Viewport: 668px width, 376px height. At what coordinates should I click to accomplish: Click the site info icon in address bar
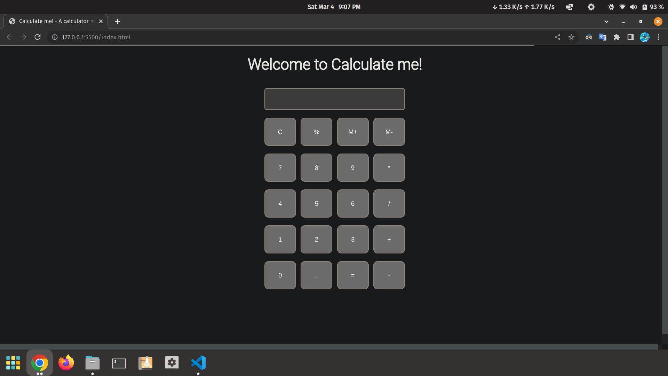[54, 37]
